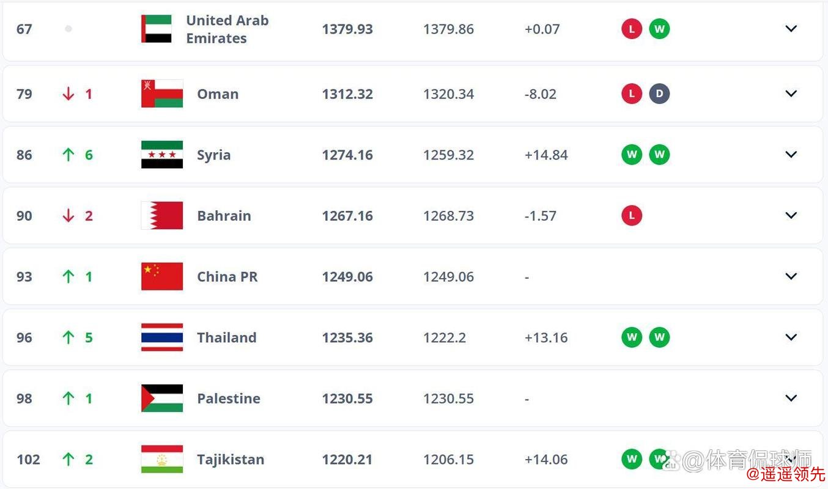
Task: Click Bahrain's red L loss badge
Action: click(x=632, y=216)
